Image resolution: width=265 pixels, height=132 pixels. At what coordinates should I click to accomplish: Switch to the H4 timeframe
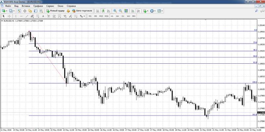point(117,16)
